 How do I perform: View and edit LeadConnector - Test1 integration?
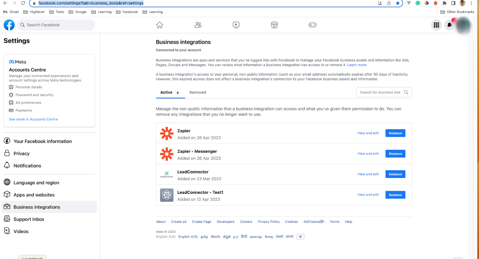pyautogui.click(x=368, y=195)
